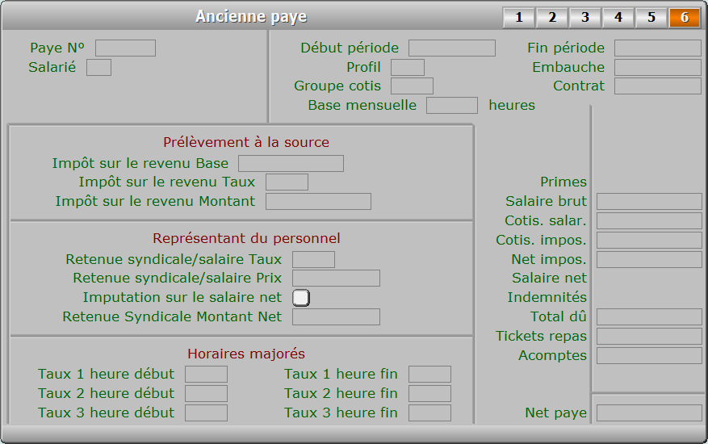Switch to page tab 5
Image resolution: width=708 pixels, height=444 pixels.
[x=651, y=17]
